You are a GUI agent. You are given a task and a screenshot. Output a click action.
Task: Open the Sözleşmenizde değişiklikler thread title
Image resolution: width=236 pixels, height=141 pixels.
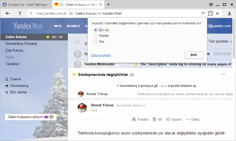pyautogui.click(x=103, y=75)
